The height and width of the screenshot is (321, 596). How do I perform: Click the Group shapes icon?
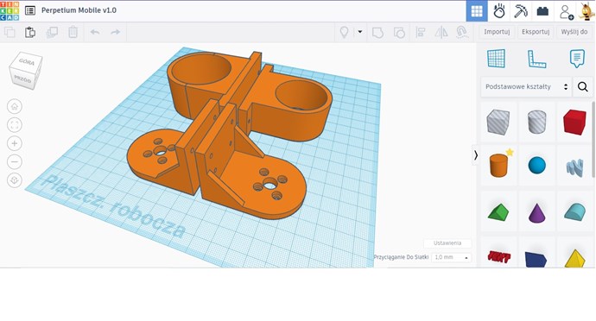[x=377, y=32]
